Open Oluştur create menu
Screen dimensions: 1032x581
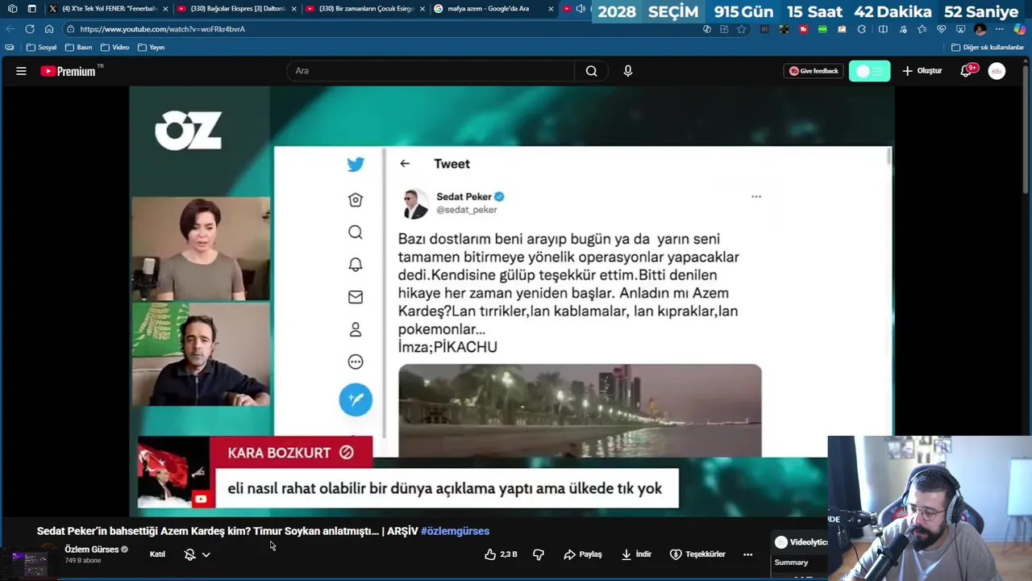[x=922, y=71]
